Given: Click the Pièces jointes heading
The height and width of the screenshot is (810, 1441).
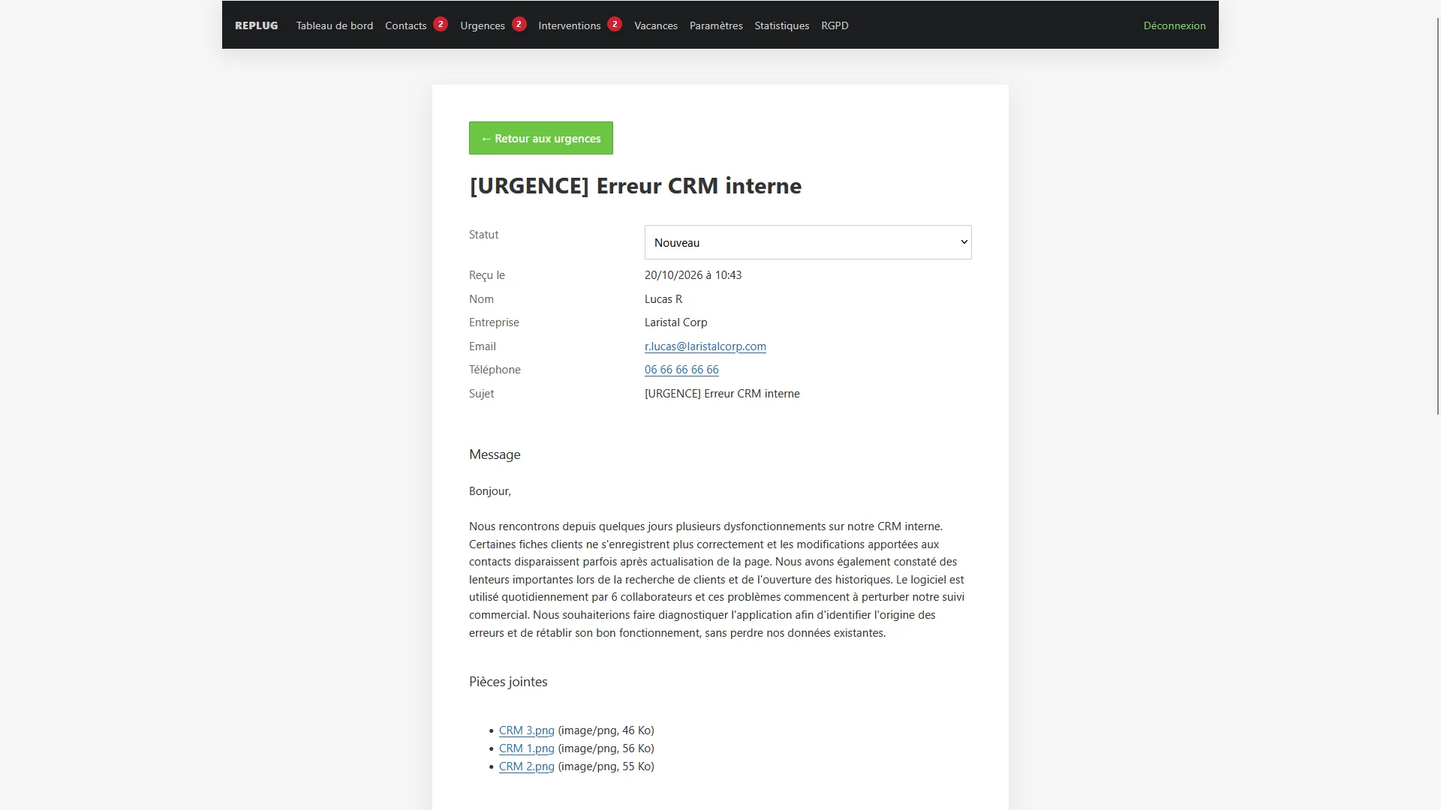Looking at the screenshot, I should pos(508,682).
